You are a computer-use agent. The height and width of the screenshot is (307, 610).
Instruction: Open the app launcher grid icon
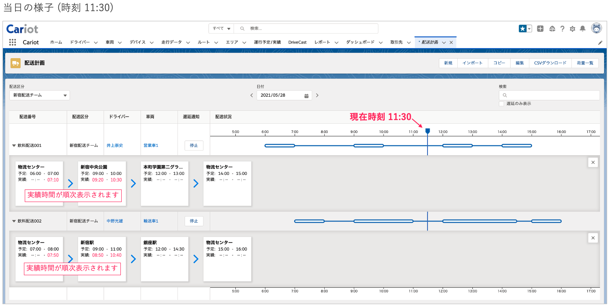pyautogui.click(x=13, y=42)
